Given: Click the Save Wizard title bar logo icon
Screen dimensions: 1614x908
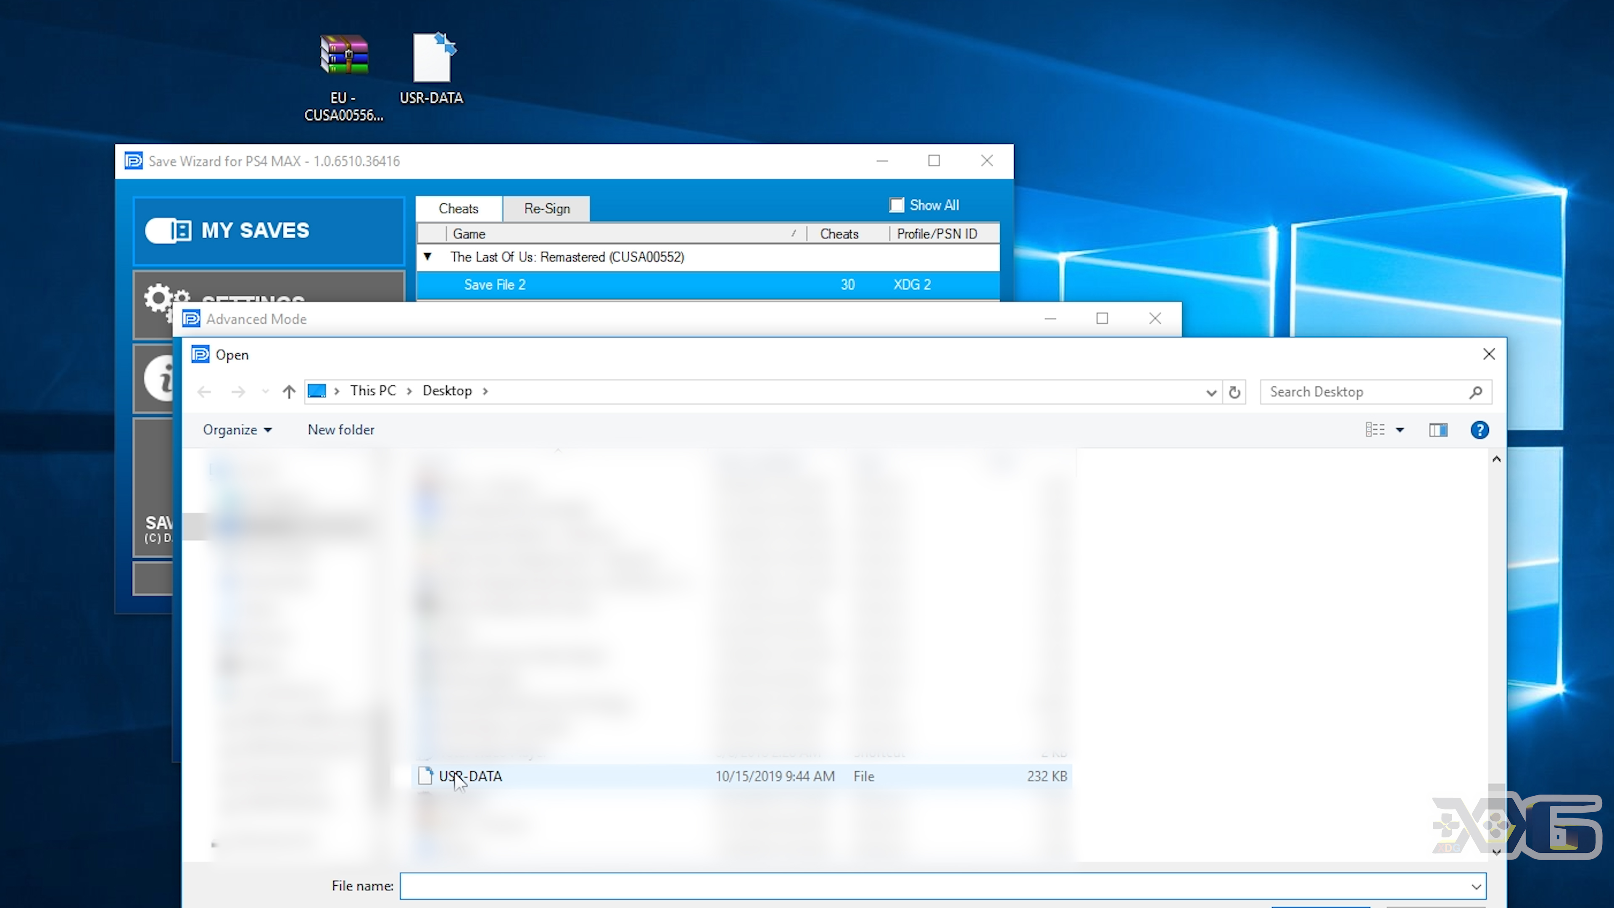Looking at the screenshot, I should click(133, 161).
